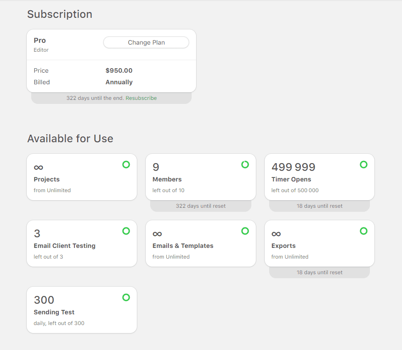Click the green status icon on Exports card

coord(364,231)
